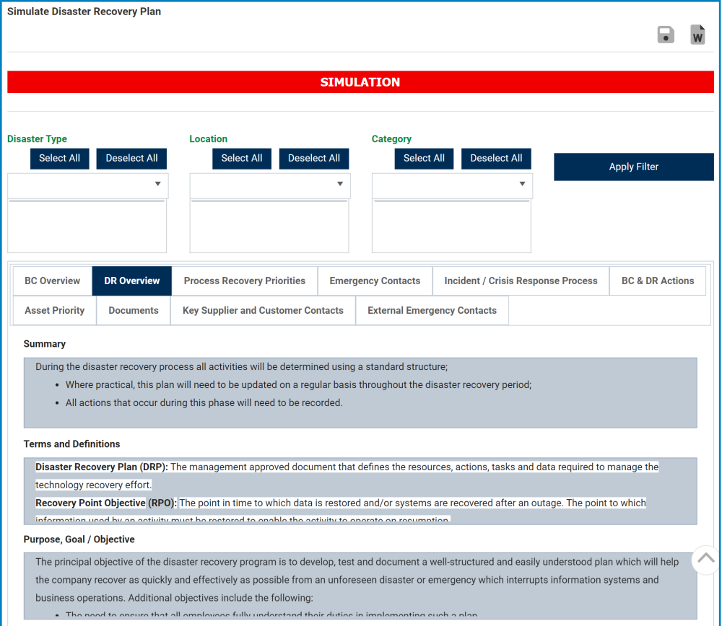Open the Category dropdown
The height and width of the screenshot is (626, 722).
tap(452, 185)
